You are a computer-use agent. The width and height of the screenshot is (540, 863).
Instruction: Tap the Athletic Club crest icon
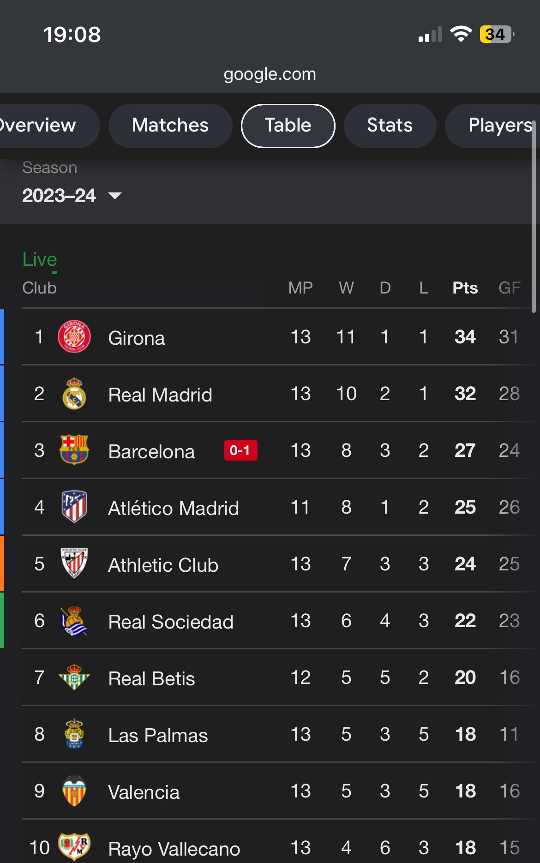(x=74, y=563)
